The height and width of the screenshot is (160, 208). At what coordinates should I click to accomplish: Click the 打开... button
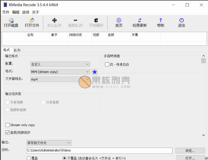point(190,158)
